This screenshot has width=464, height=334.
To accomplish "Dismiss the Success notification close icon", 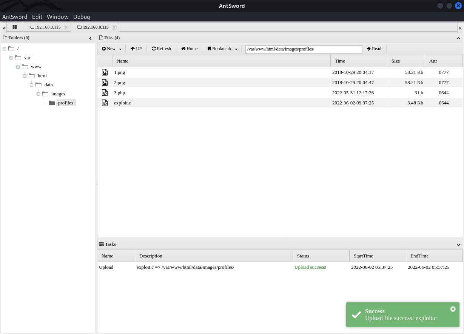I will [x=453, y=309].
